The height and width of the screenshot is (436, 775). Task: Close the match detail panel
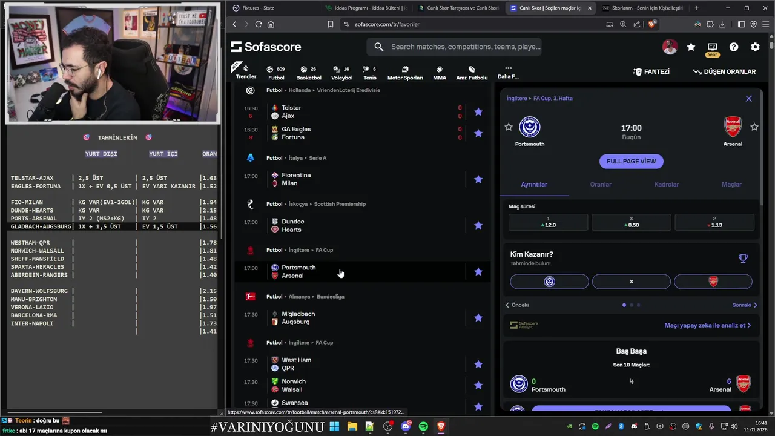[749, 99]
